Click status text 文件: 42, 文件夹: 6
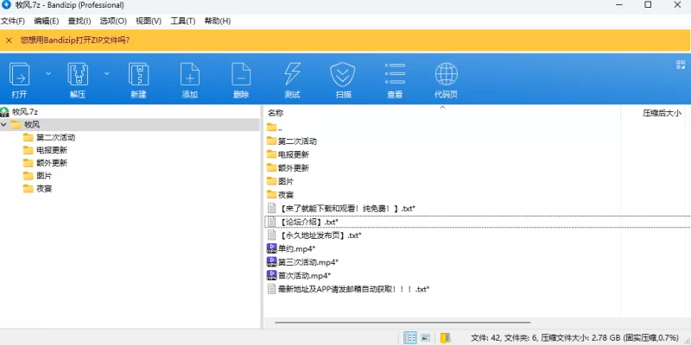The height and width of the screenshot is (345, 691). tap(504, 337)
